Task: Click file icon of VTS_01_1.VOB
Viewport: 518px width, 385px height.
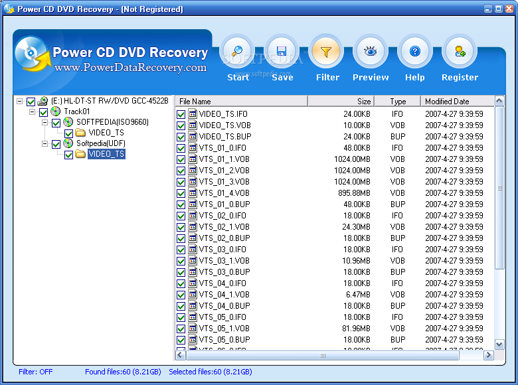Action: tap(193, 159)
